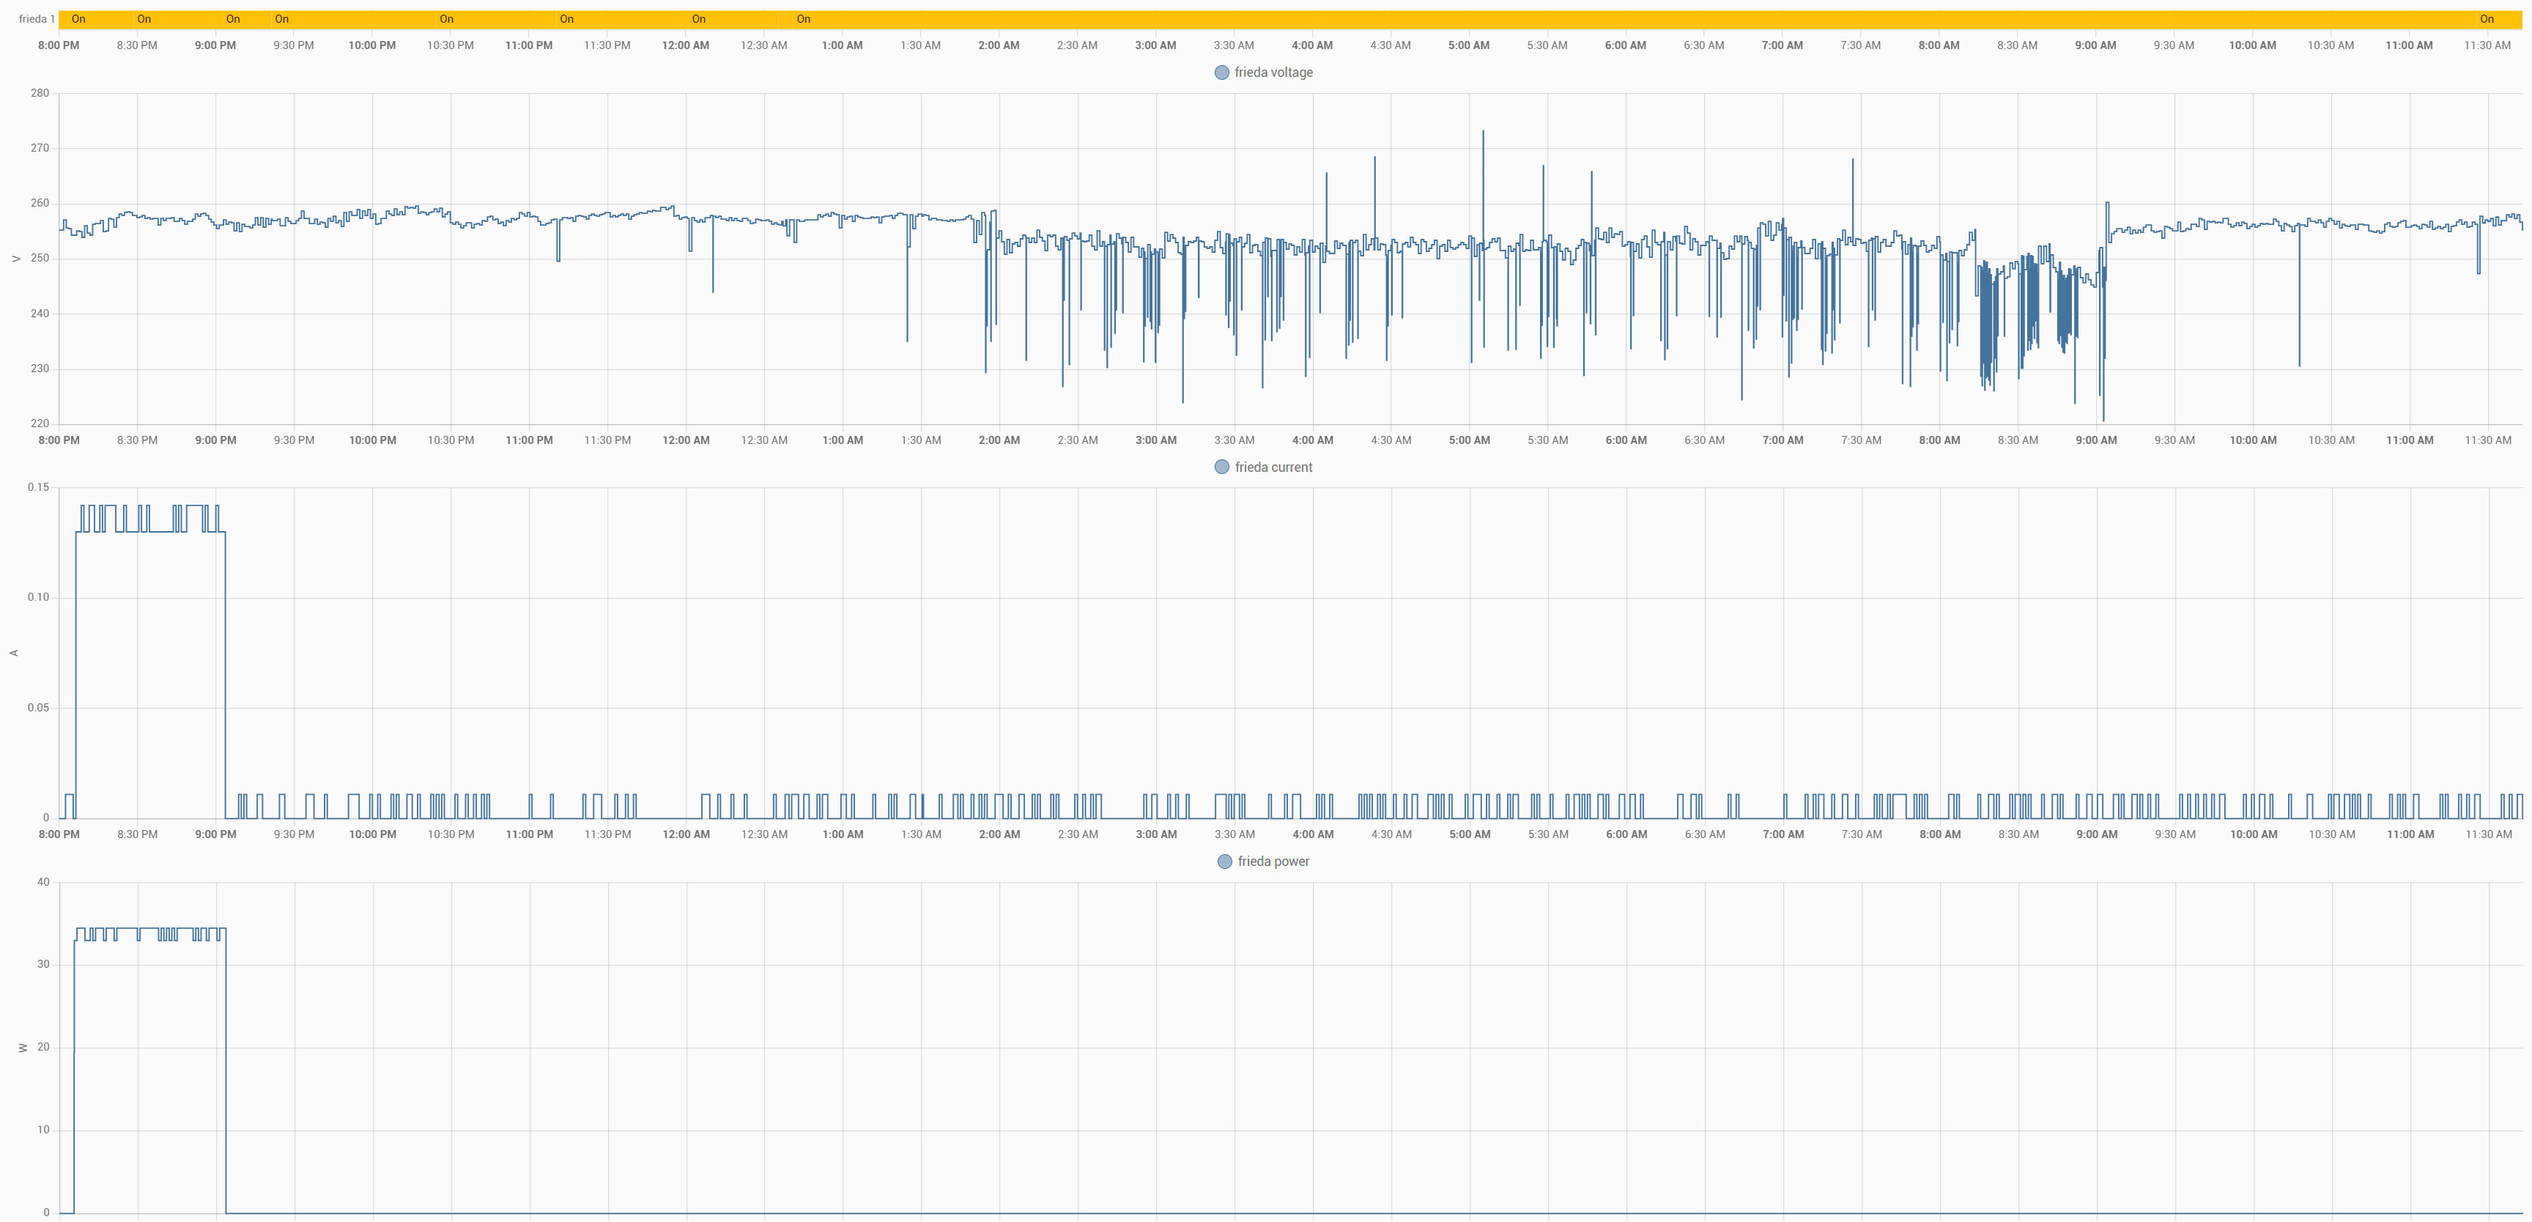Click the 6:00 AM label under current chart
This screenshot has height=1222, width=2532.
click(x=1626, y=834)
